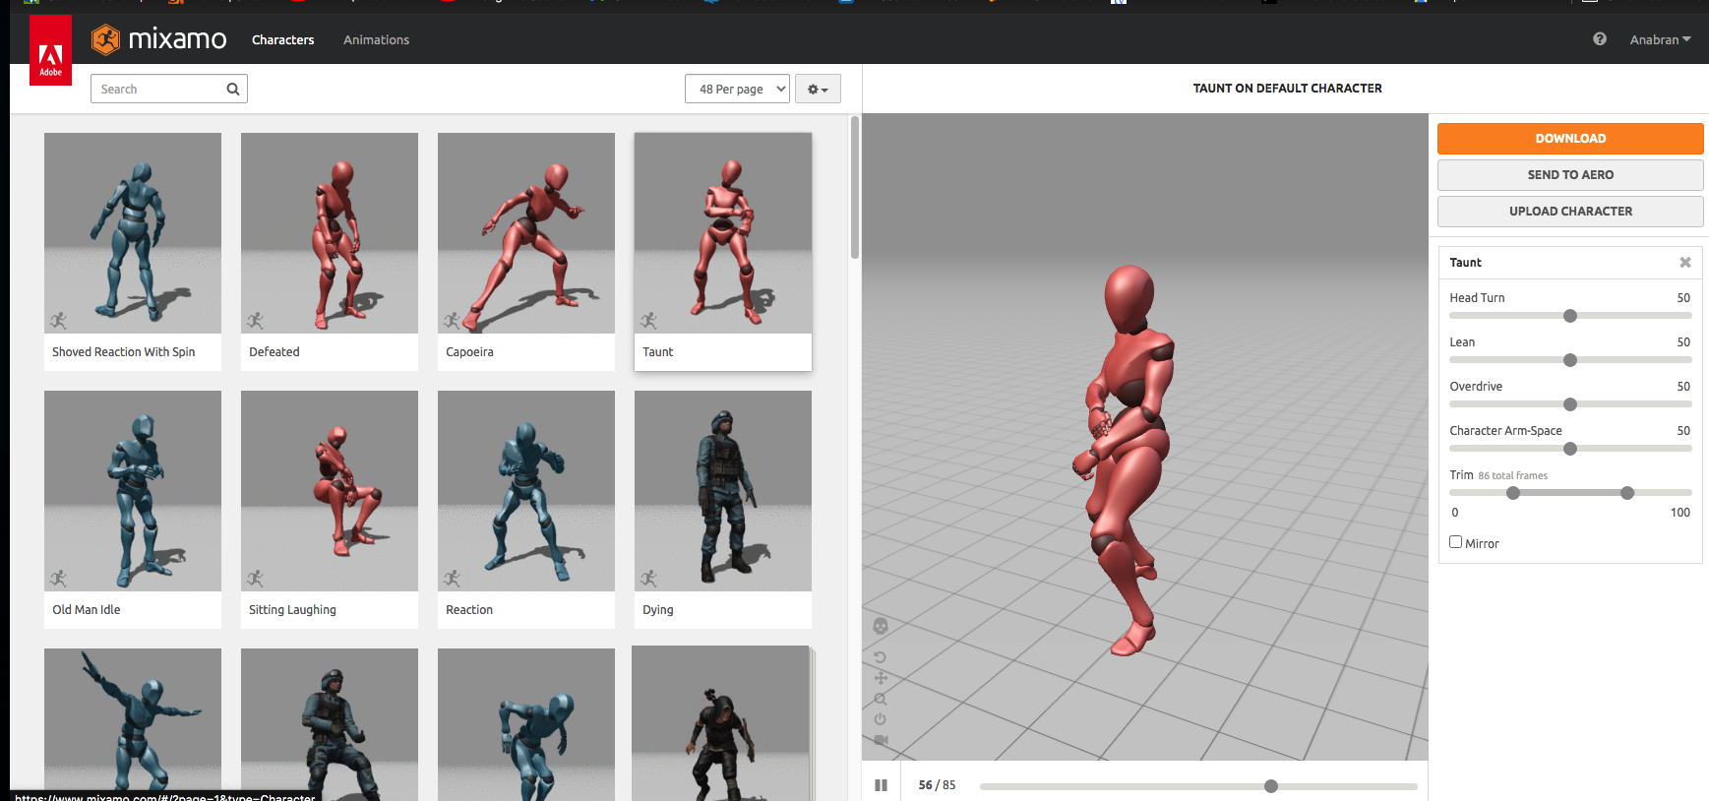The image size is (1709, 801).
Task: Click the '56 / 85' frame counter
Action: [x=937, y=785]
